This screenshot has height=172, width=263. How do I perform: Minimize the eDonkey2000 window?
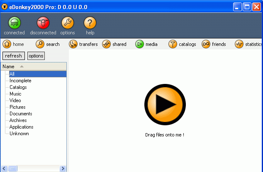point(237,7)
